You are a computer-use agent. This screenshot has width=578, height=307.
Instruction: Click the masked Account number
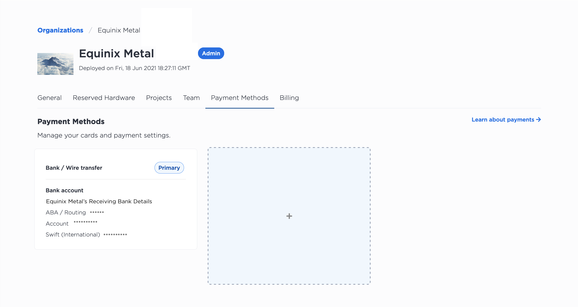[x=85, y=222]
